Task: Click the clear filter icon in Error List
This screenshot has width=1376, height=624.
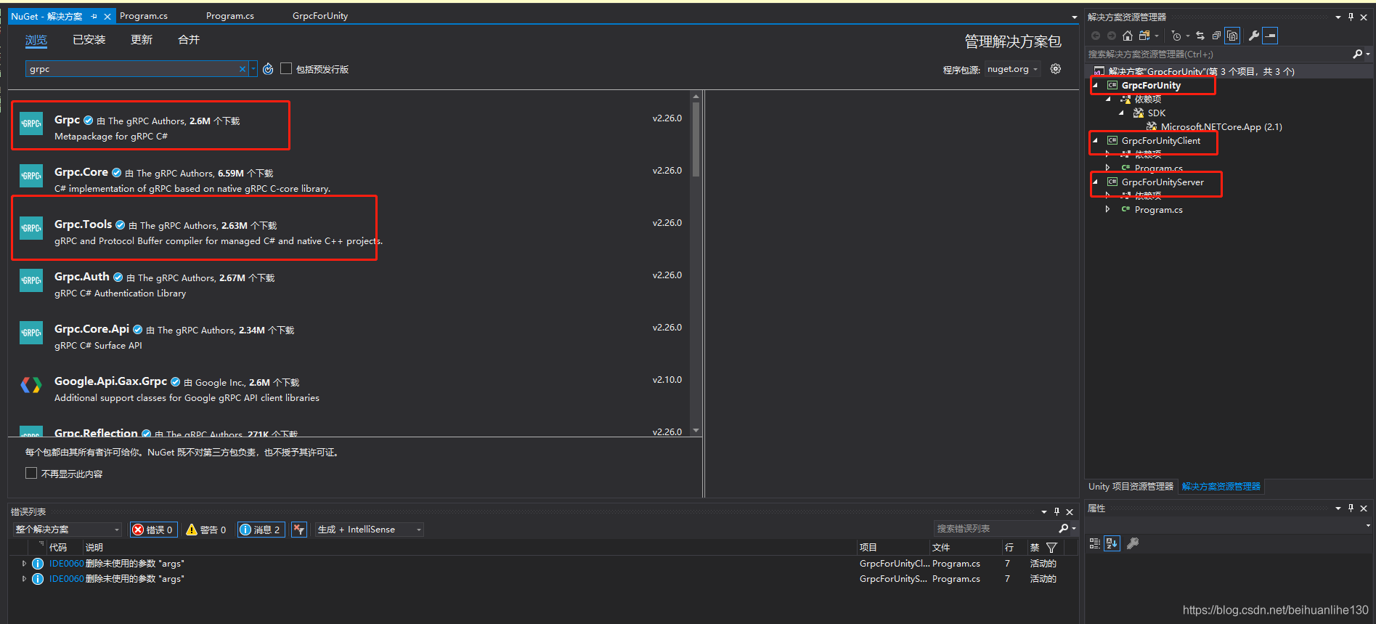Action: [x=299, y=530]
